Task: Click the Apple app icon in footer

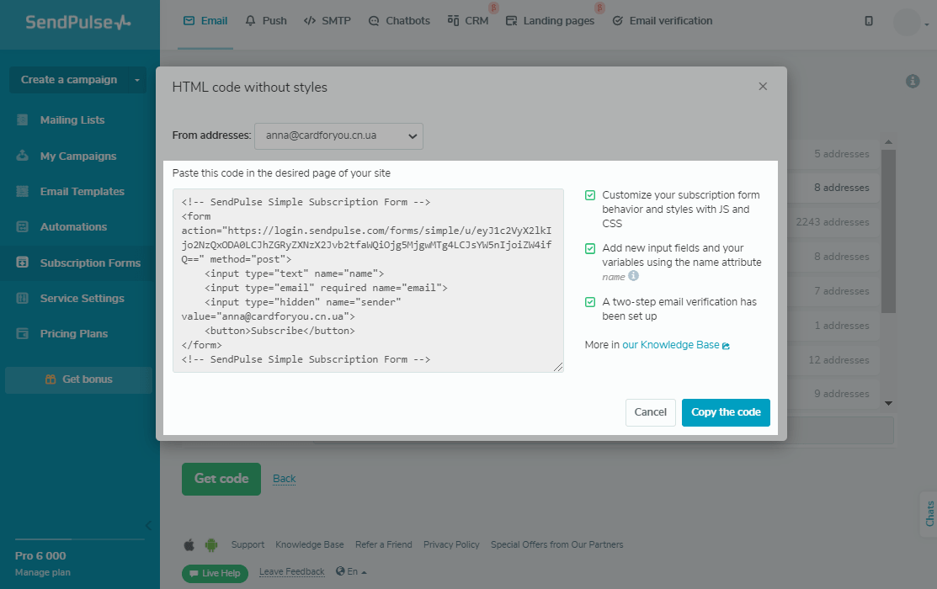Action: coord(189,544)
